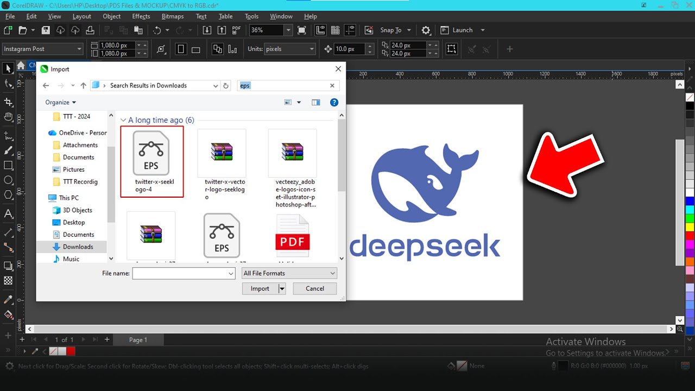
Task: Select the Pick tool
Action: tap(8, 68)
